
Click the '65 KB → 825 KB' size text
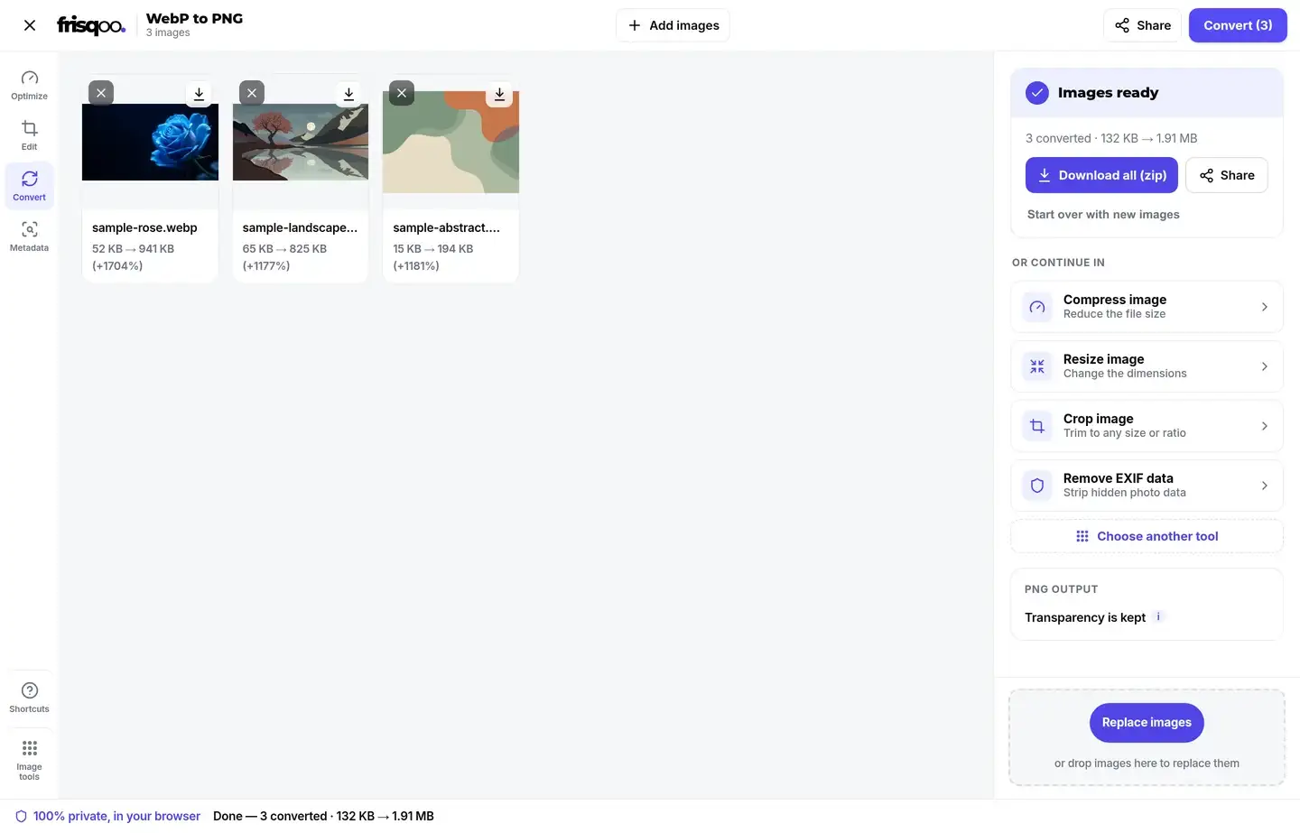(x=284, y=248)
